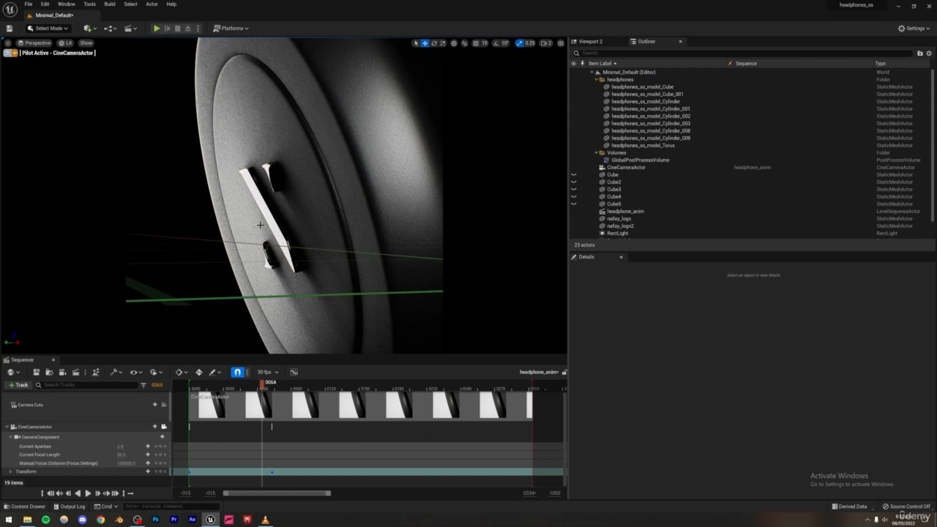Image resolution: width=937 pixels, height=527 pixels.
Task: Open the Content Drawer
Action: pos(24,507)
